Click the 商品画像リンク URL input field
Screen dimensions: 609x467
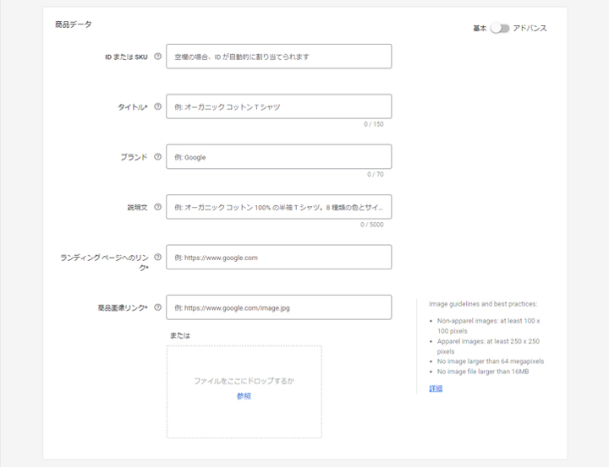point(278,307)
